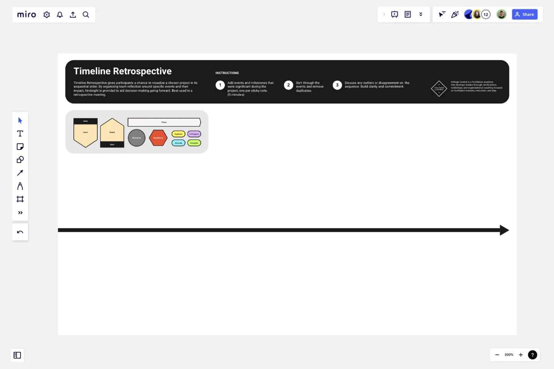Click the blue collaborator avatar

[x=468, y=15]
